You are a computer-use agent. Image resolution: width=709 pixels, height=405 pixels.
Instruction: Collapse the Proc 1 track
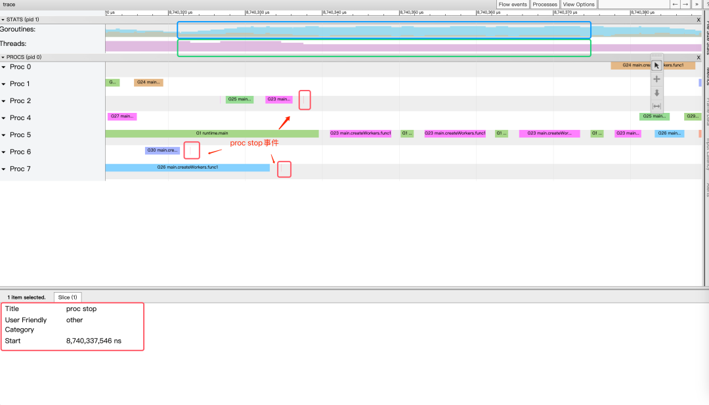pos(4,84)
